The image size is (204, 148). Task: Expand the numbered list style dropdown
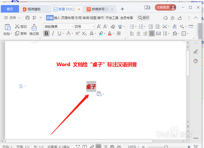(x=145, y=27)
